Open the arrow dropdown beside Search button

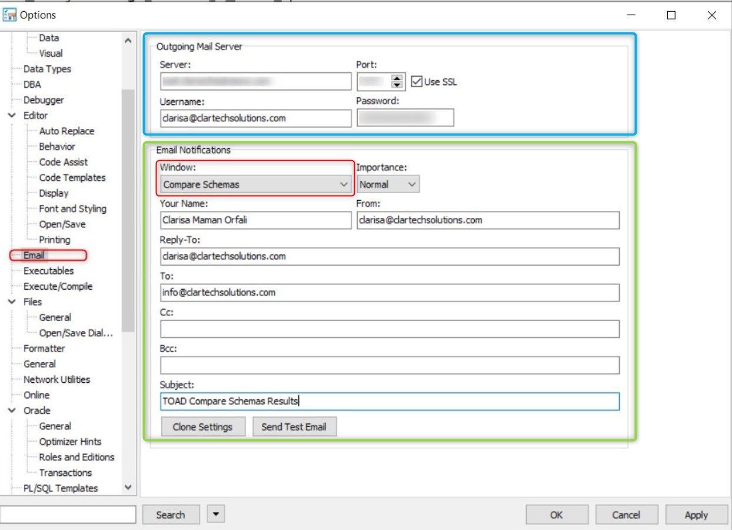click(215, 514)
